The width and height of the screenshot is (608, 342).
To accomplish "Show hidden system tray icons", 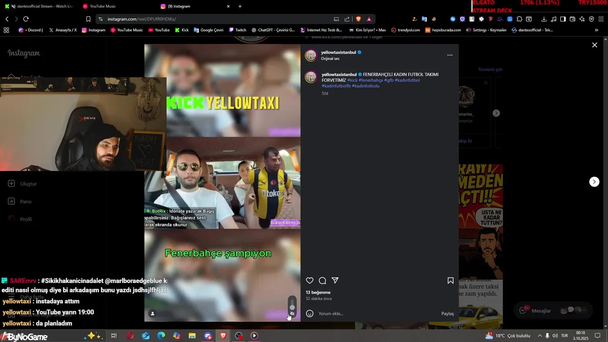I will (x=540, y=336).
